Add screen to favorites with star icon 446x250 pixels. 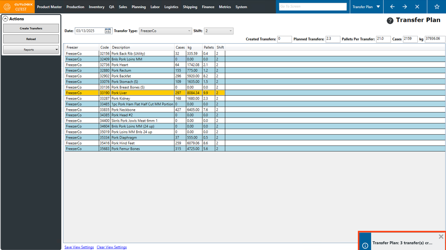[437, 7]
